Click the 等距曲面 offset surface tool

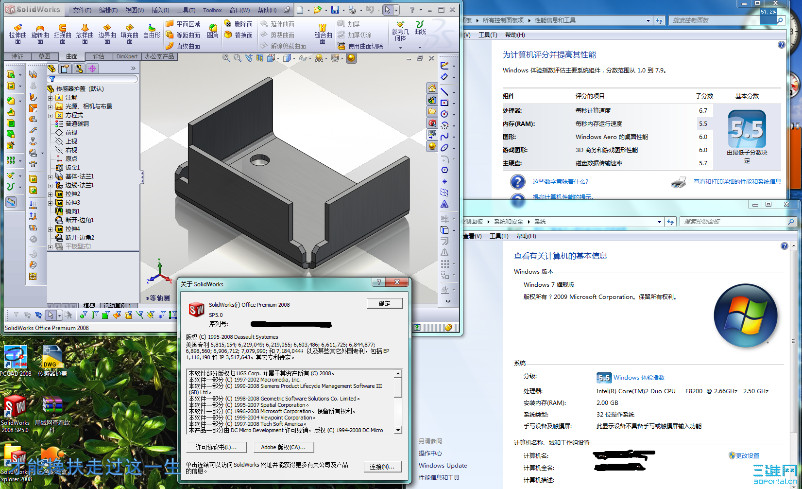click(183, 35)
